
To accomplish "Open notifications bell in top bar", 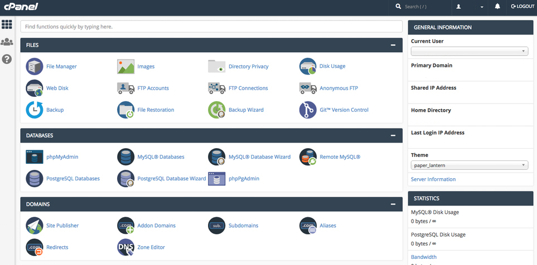I will pos(497,7).
